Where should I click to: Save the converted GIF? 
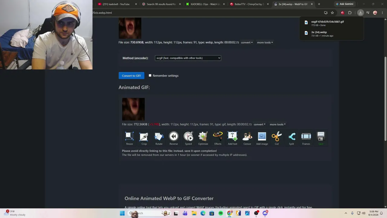(x=321, y=139)
